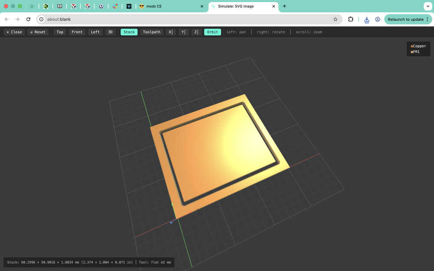Open the Downloads icon
This screenshot has width=434, height=271.
pos(366,20)
